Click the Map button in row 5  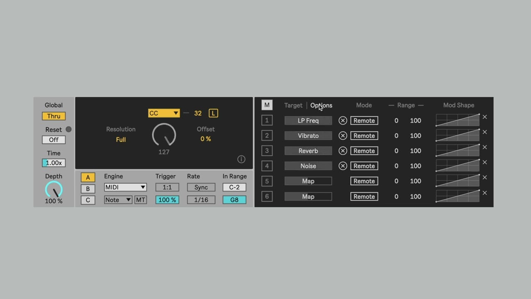point(308,181)
